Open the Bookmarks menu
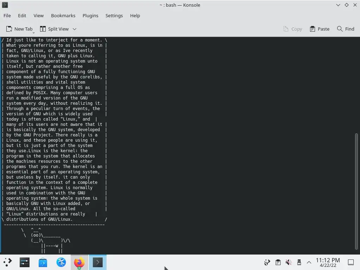 (x=63, y=15)
